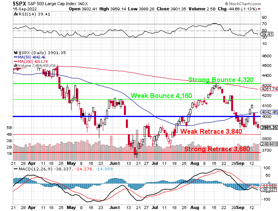Select the Weak Retrace 3,840 annotation

211,131
